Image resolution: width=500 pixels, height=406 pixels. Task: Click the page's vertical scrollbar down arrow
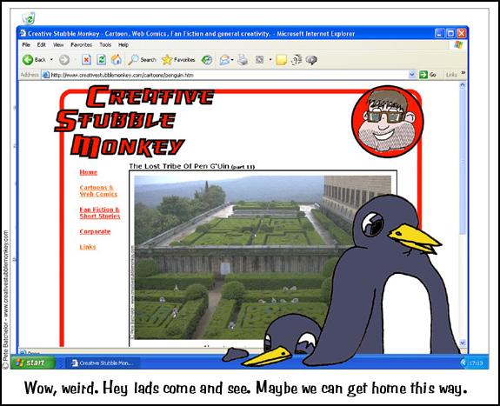click(463, 343)
